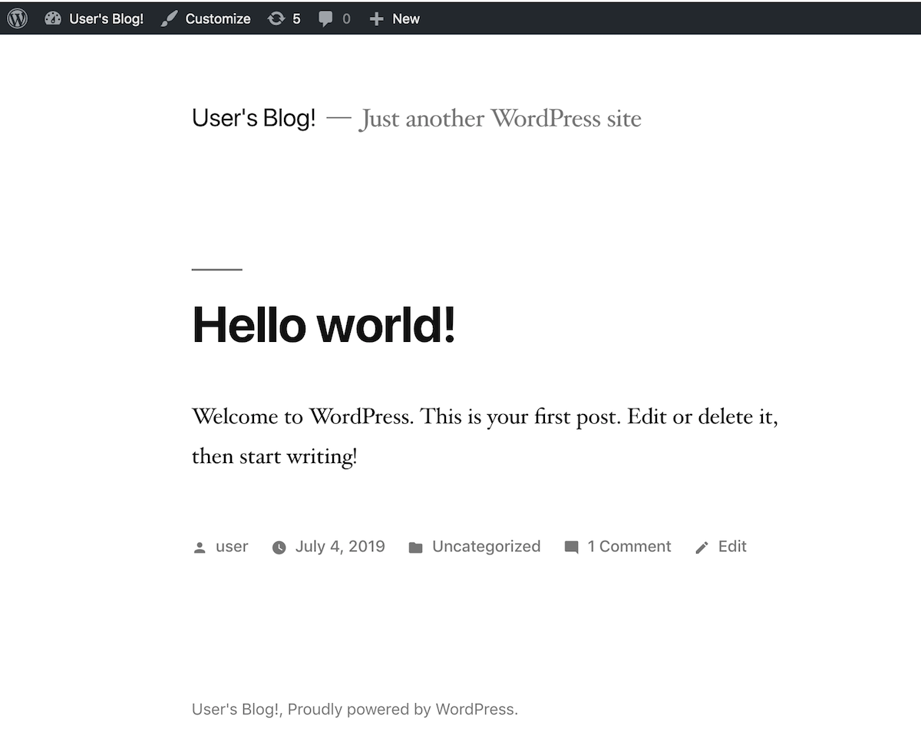Click the tagline Just another WordPress site
This screenshot has height=736, width=921.
[x=500, y=119]
